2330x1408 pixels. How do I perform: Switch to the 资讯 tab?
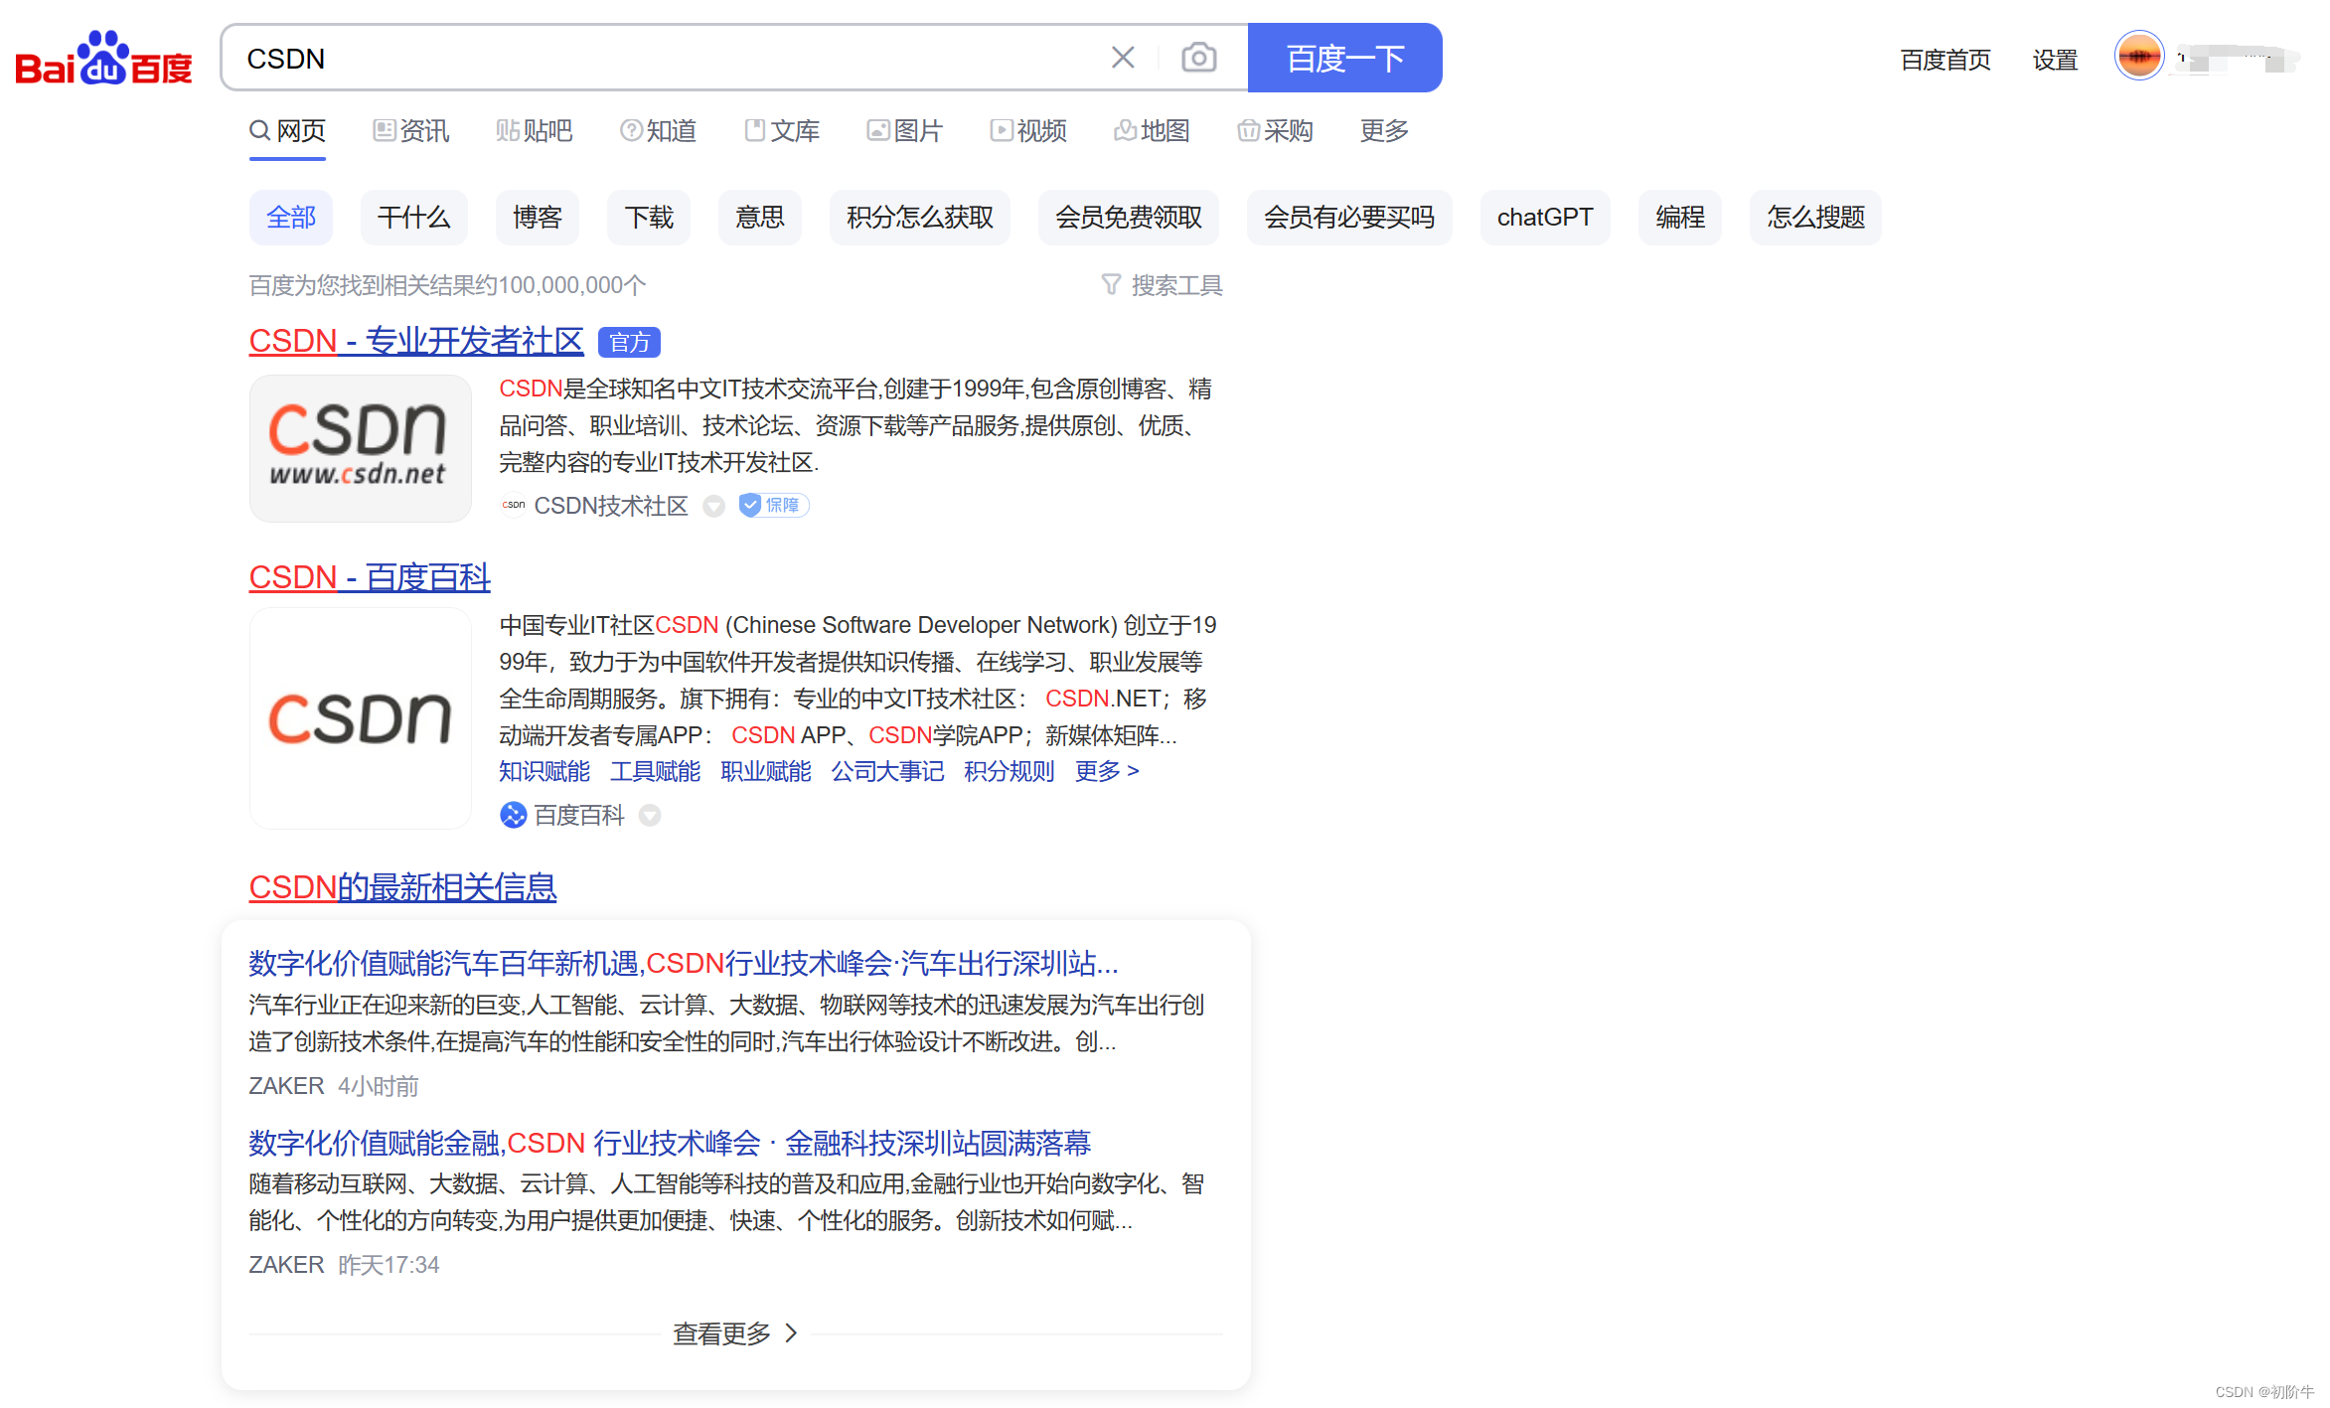pyautogui.click(x=410, y=131)
